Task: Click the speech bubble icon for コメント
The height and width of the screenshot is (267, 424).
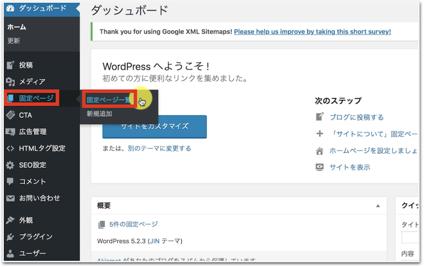Action: [10, 181]
